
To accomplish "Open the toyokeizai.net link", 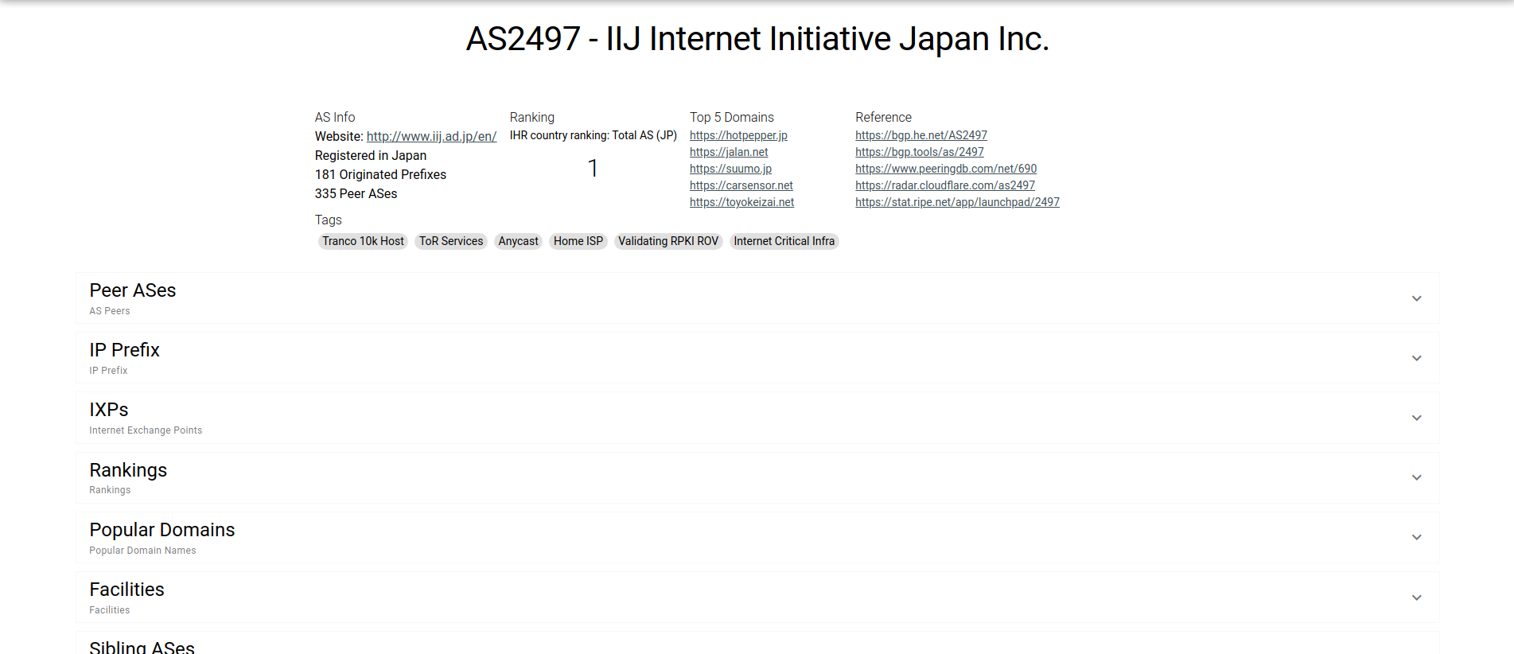I will 741,202.
